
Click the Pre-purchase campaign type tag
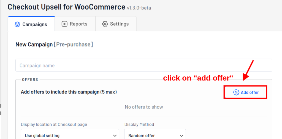[73, 44]
